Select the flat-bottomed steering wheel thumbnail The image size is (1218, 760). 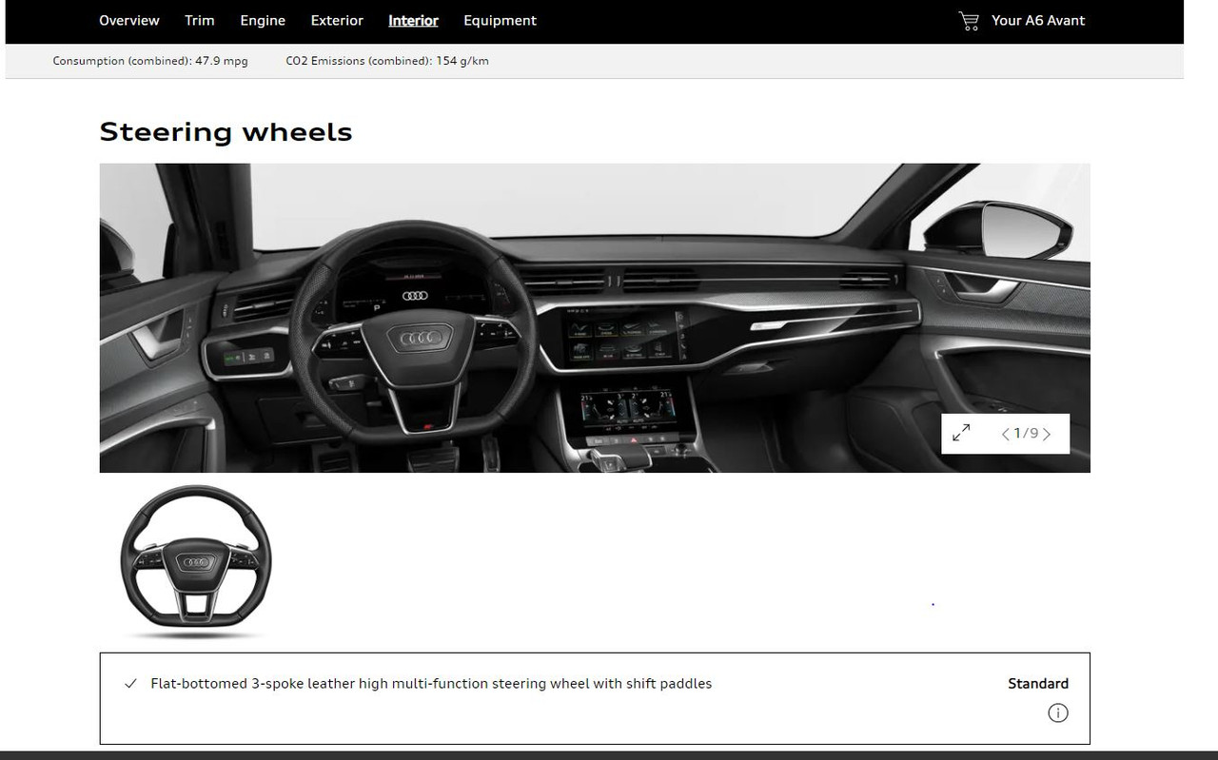[x=196, y=562]
